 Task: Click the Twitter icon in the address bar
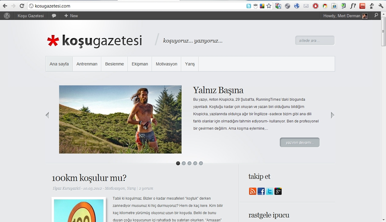pyautogui.click(x=249, y=6)
